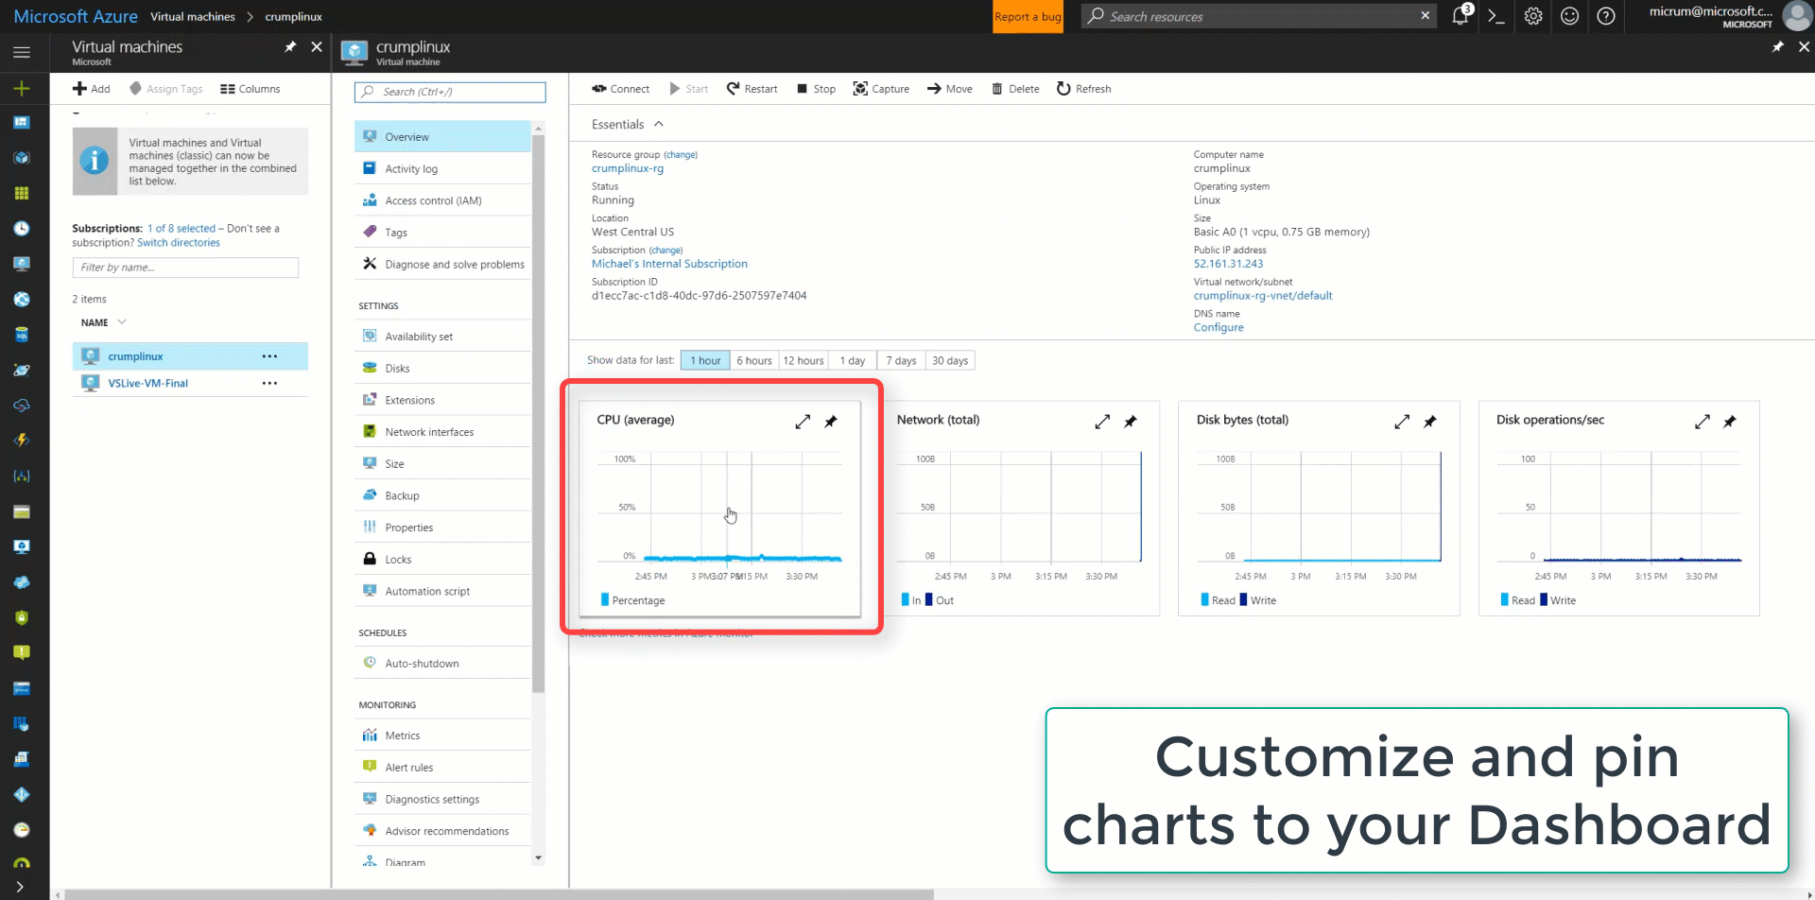Click the resource menu vertical scrollbar
This screenshot has height=900, width=1815.
pos(539,414)
